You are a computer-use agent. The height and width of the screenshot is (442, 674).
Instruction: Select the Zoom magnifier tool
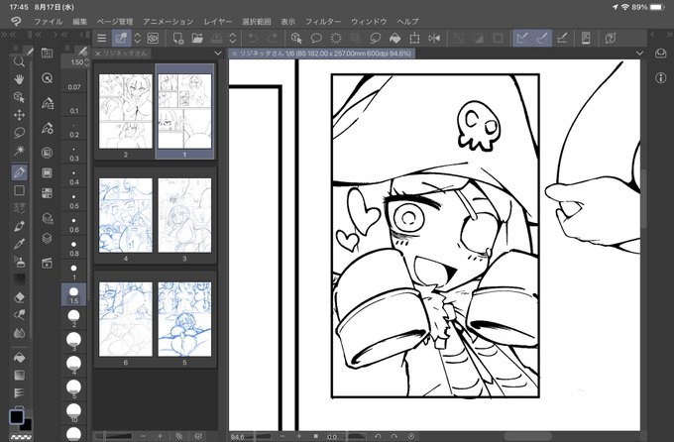(x=19, y=61)
